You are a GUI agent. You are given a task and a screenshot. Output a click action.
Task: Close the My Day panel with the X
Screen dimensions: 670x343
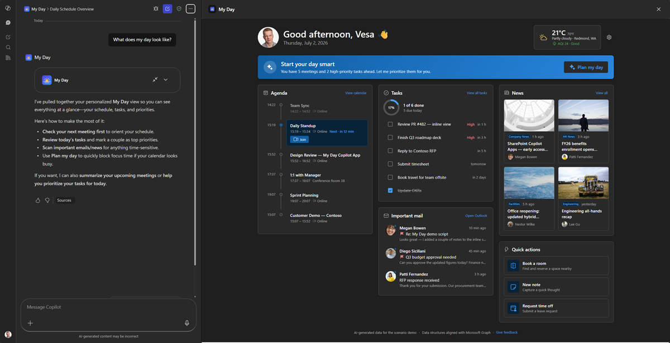tap(659, 9)
